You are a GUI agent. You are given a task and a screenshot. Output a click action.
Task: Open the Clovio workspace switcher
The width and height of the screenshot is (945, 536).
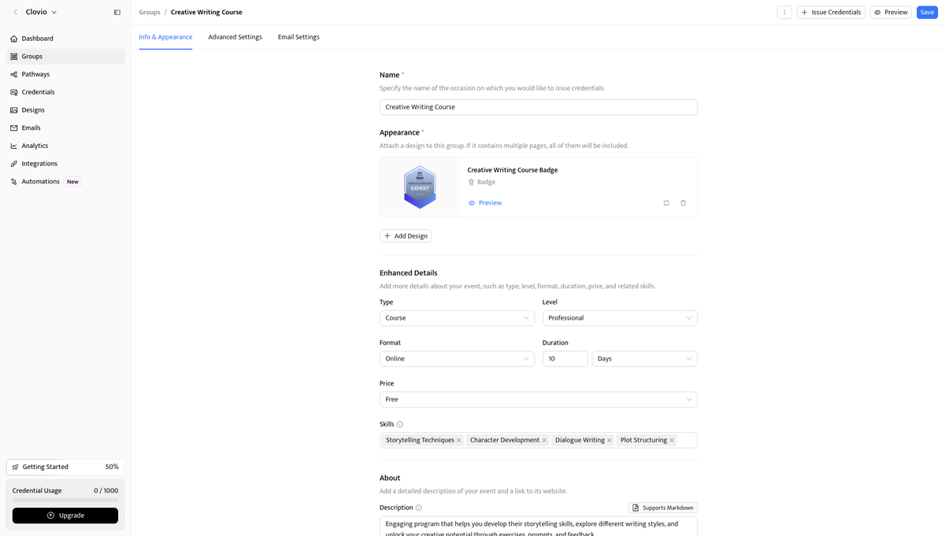[37, 12]
